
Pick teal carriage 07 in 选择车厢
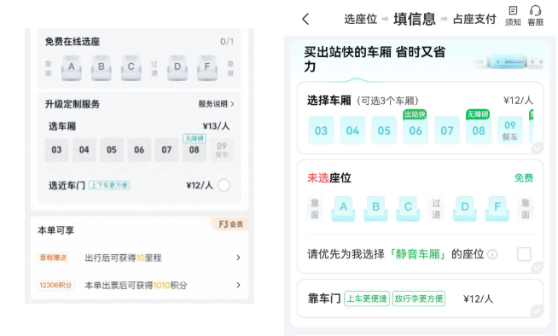coord(447,130)
